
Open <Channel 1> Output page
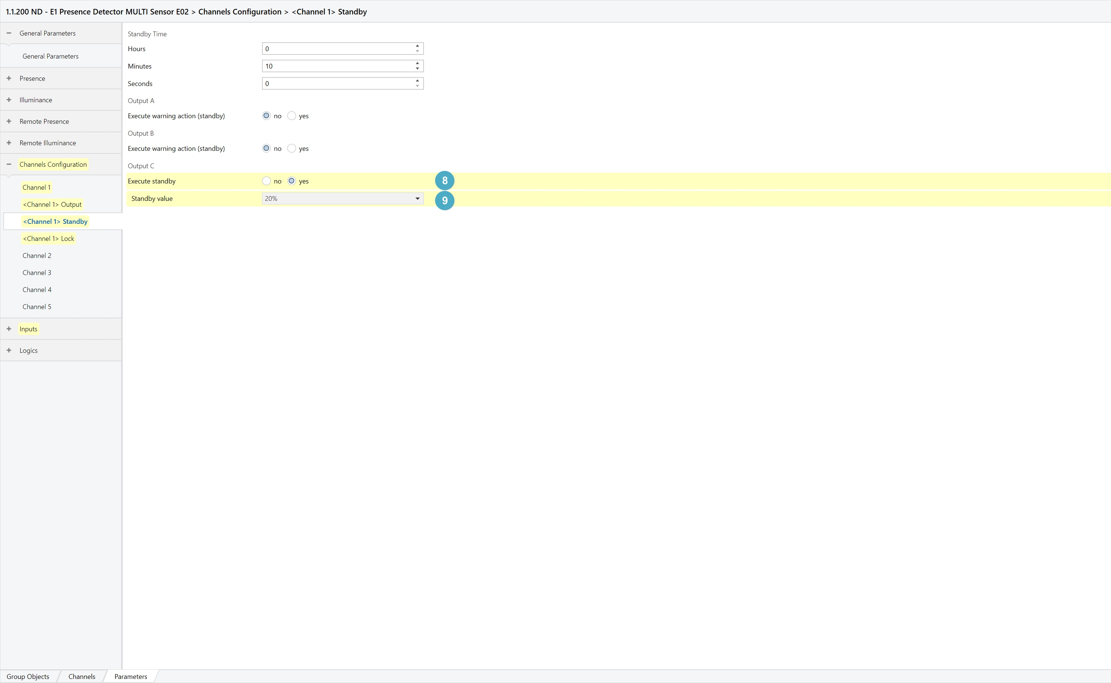52,204
